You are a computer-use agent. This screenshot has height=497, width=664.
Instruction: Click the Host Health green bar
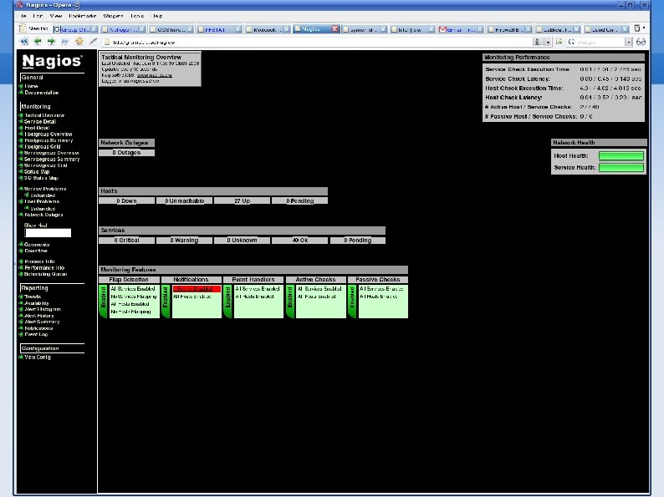tap(621, 155)
